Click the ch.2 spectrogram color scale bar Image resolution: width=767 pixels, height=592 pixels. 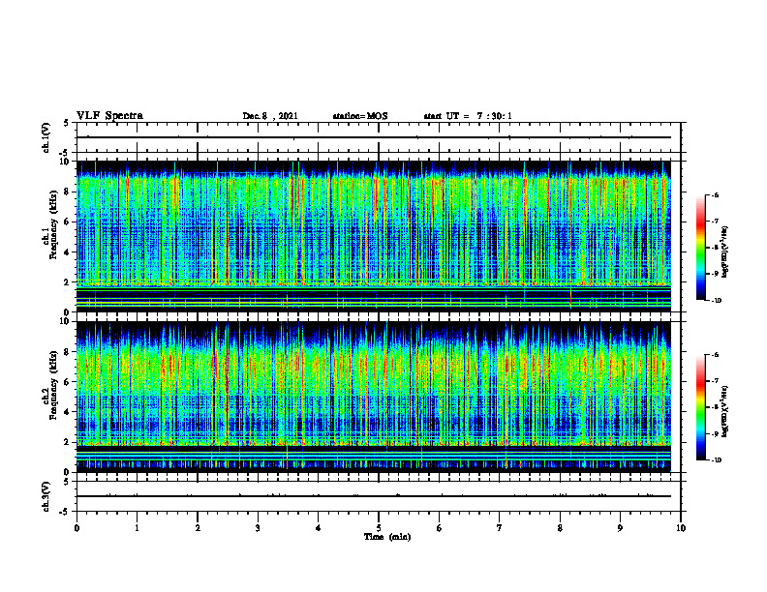700,407
